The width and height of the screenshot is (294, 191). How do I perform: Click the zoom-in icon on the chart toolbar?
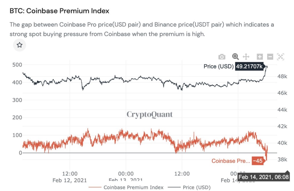259,56
